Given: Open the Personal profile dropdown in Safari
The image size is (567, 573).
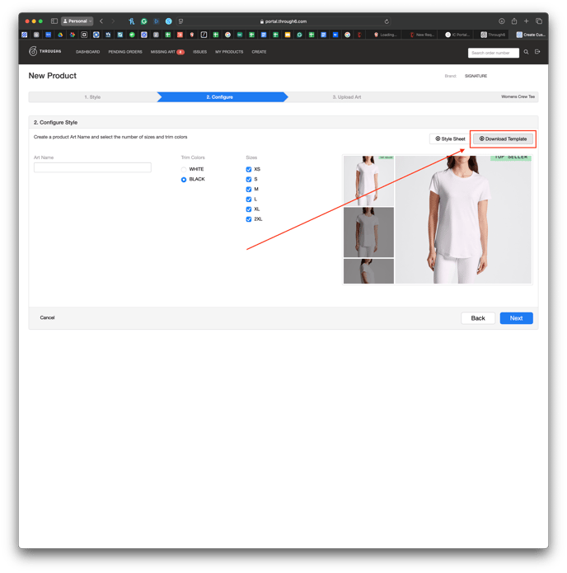Looking at the screenshot, I should click(x=77, y=21).
